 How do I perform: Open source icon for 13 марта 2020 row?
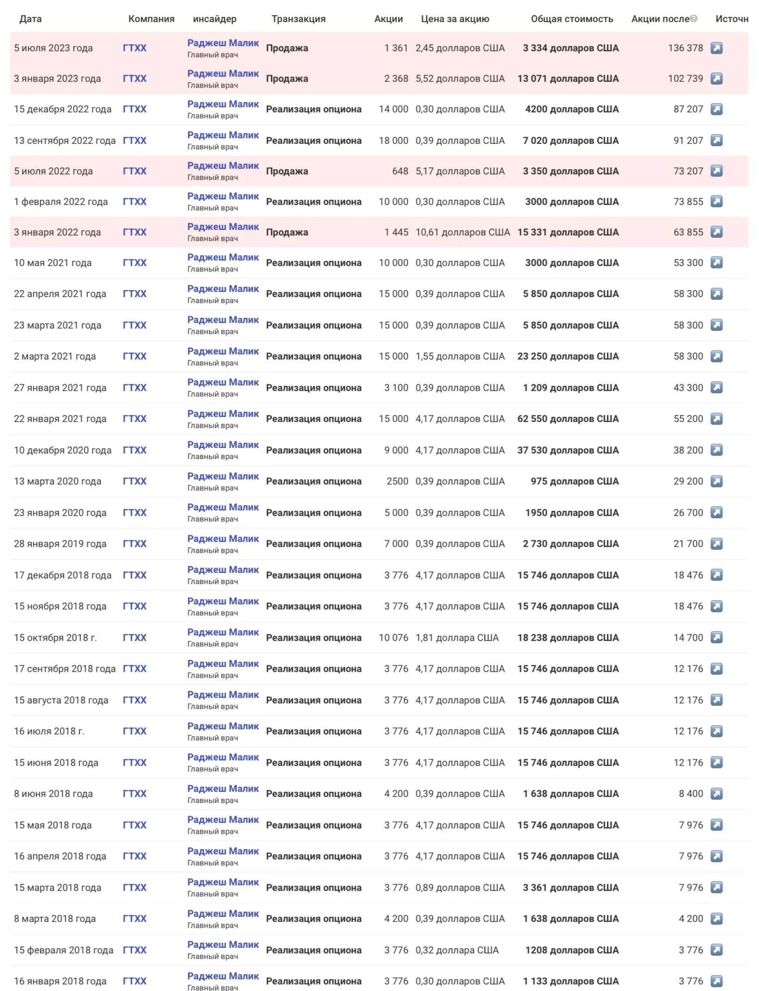716,481
